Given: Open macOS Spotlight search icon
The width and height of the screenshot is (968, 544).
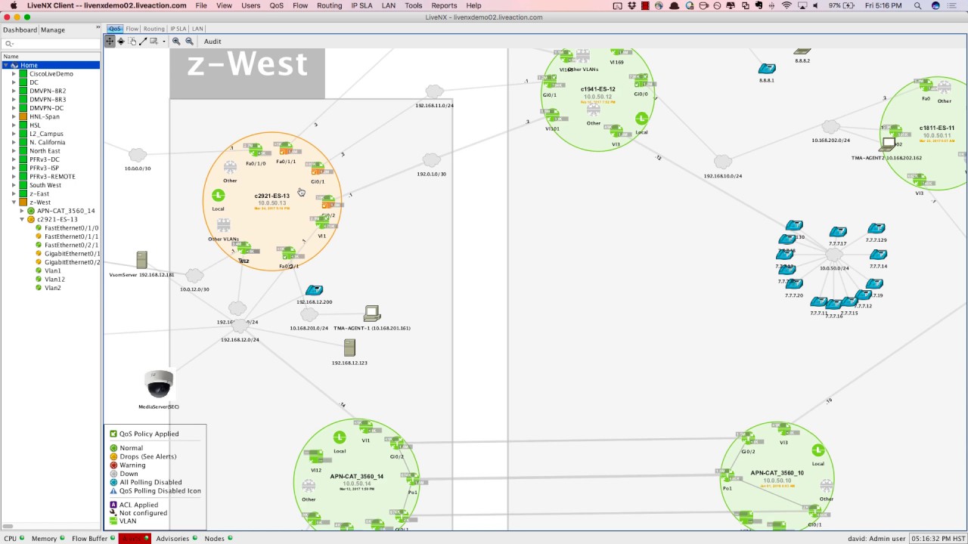Looking at the screenshot, I should pyautogui.click(x=918, y=5).
